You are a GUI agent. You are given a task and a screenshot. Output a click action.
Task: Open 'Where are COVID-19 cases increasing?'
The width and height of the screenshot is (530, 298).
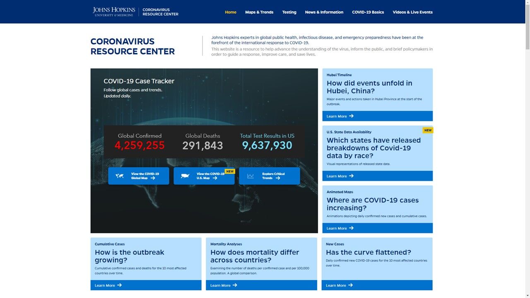(x=373, y=204)
